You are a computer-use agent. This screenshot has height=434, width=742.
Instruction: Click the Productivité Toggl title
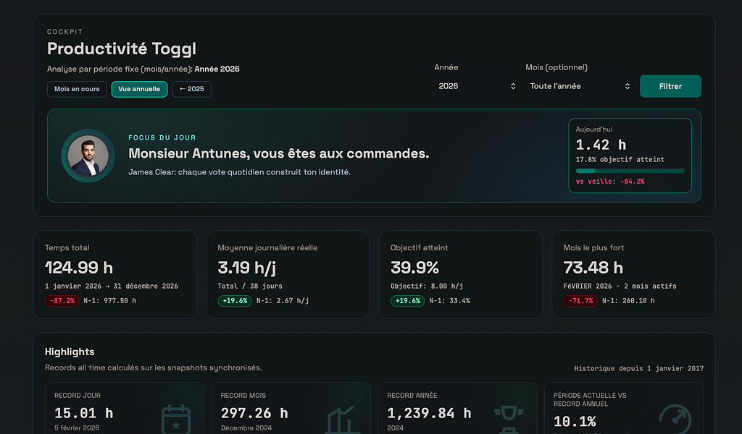122,48
